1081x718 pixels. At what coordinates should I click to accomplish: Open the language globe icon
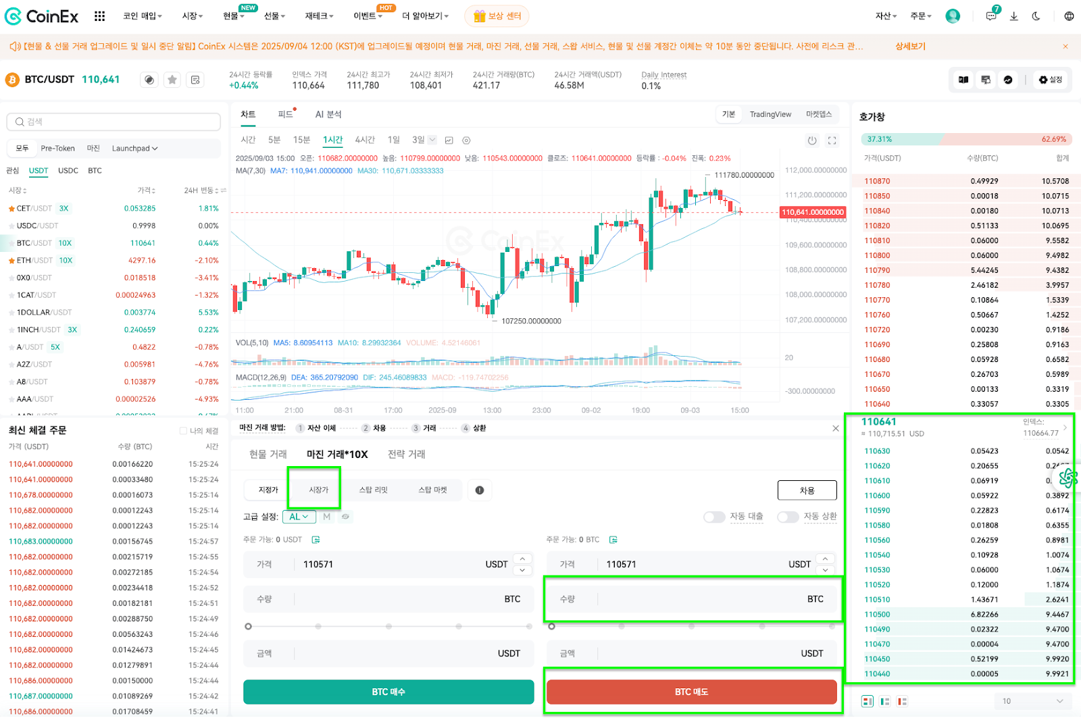pyautogui.click(x=1069, y=16)
